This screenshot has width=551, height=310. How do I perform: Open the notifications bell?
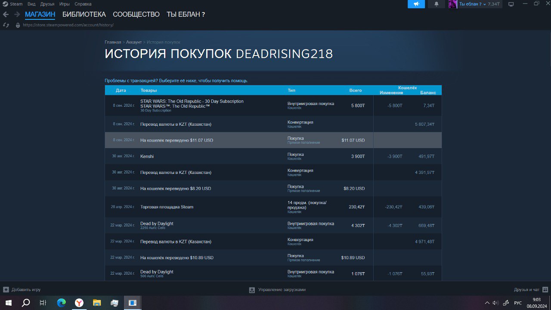pos(436,4)
